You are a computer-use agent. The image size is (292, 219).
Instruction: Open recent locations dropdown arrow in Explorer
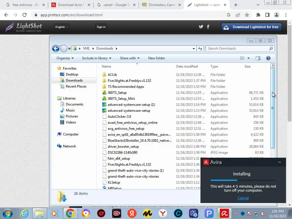(x=69, y=48)
